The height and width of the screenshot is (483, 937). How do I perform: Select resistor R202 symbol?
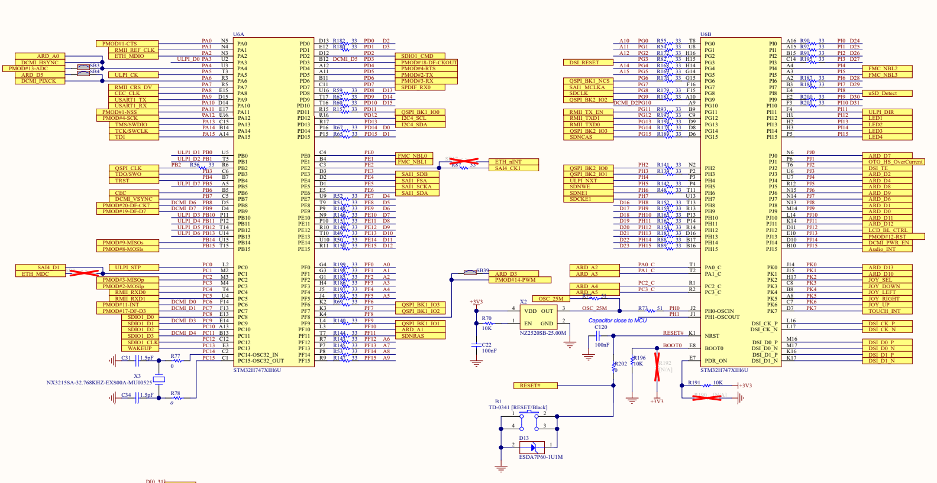coord(613,367)
